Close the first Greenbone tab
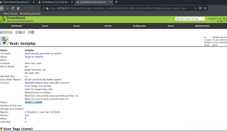The height and width of the screenshot is (132, 227). coord(34,2)
